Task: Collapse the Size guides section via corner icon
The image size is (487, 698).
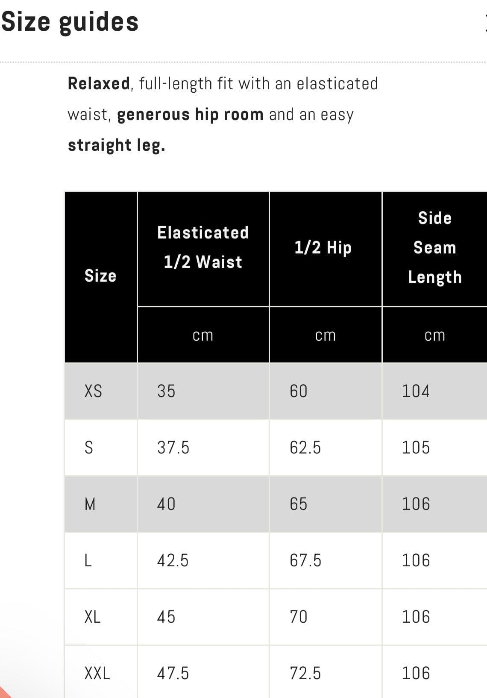Action: tap(485, 23)
